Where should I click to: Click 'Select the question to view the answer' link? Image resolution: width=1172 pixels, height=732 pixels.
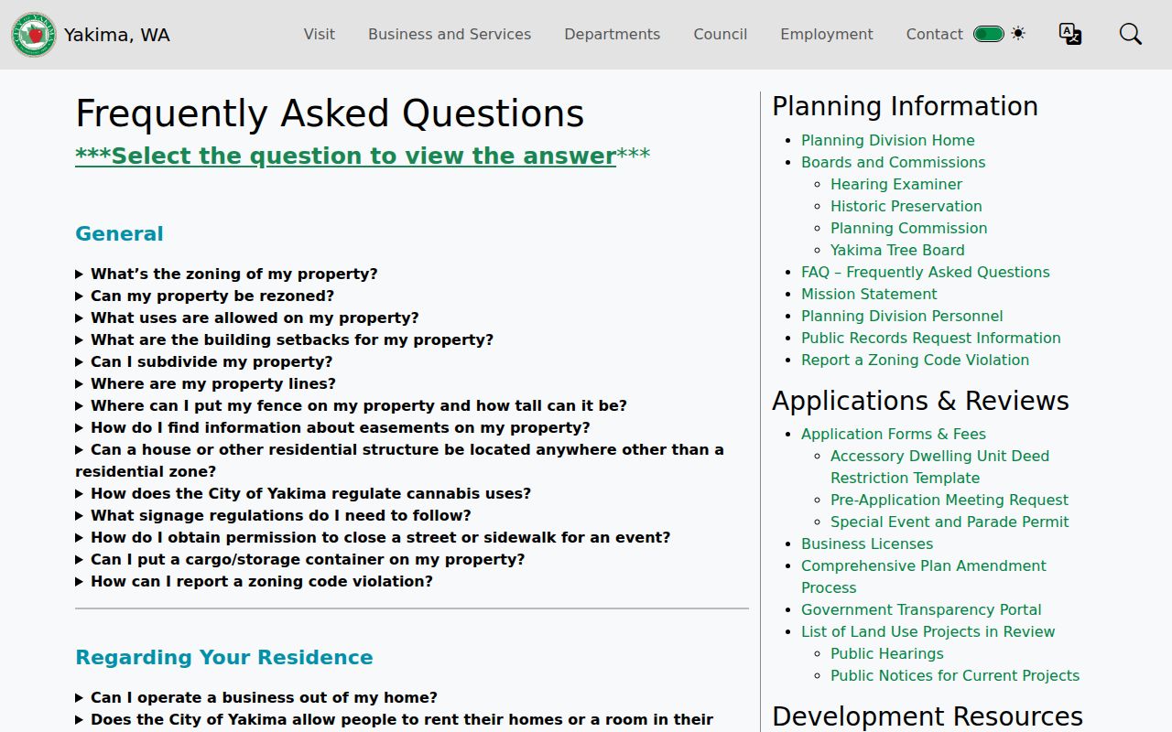[x=345, y=156]
